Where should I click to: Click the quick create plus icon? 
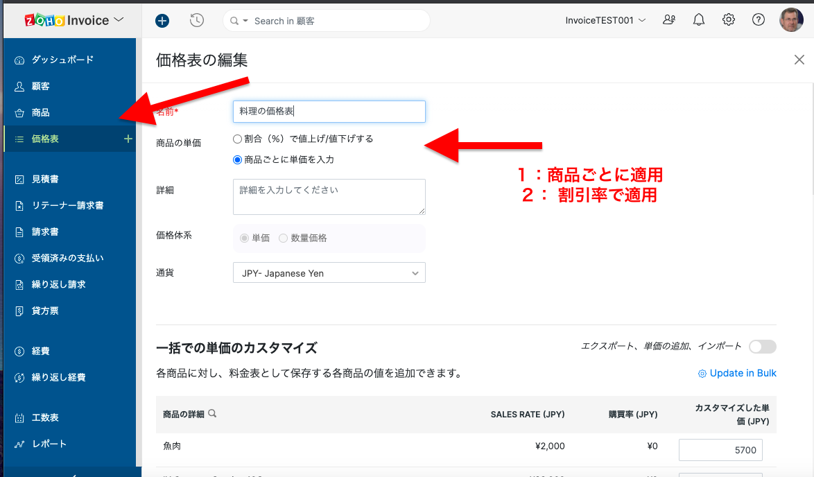pos(162,21)
